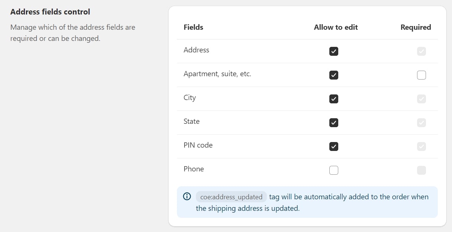
Task: Click the Allow to edit column header
Action: pos(336,27)
